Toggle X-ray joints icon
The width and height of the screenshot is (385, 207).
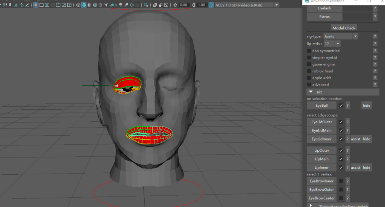(166, 5)
